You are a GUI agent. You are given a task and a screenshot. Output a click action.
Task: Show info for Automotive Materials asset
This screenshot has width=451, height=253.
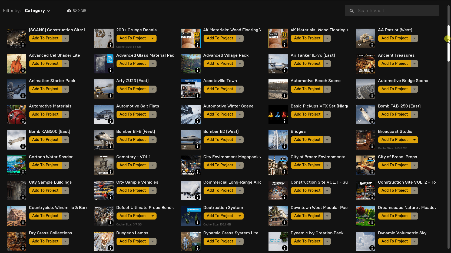point(23,121)
